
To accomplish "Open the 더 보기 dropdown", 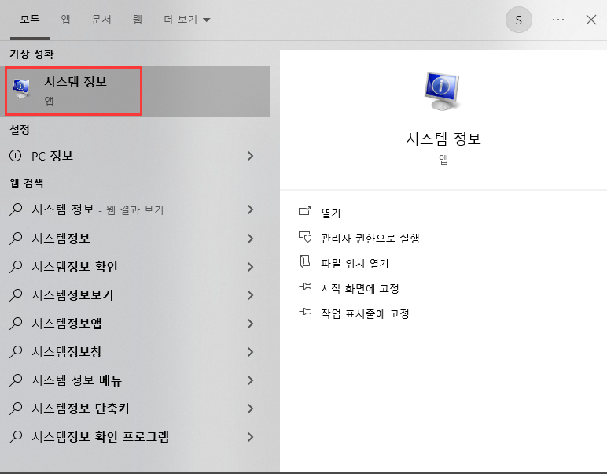I will 186,20.
